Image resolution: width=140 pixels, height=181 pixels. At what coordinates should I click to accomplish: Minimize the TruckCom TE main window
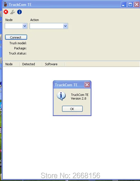(x=124, y=5)
